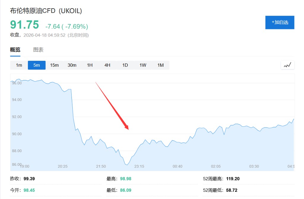Switch to 1M monthly interval

(161, 65)
